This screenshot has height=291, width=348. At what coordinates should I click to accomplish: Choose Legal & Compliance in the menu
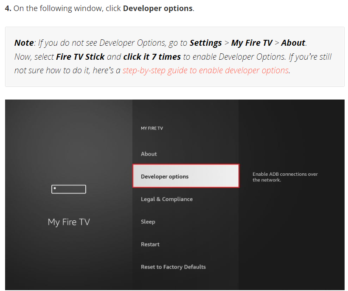click(167, 199)
